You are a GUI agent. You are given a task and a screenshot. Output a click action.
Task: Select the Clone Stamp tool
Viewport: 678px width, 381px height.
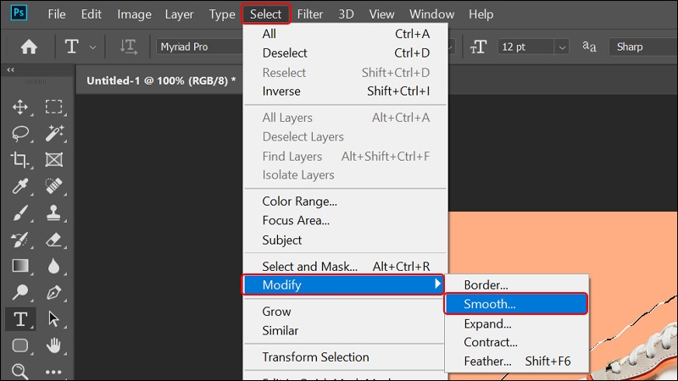53,213
